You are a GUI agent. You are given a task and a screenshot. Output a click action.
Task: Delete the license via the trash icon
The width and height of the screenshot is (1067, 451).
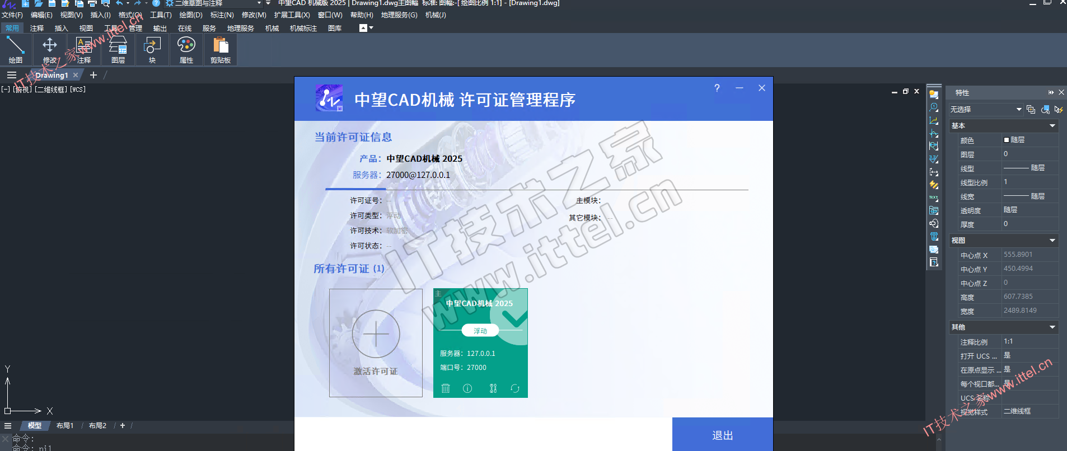click(446, 388)
